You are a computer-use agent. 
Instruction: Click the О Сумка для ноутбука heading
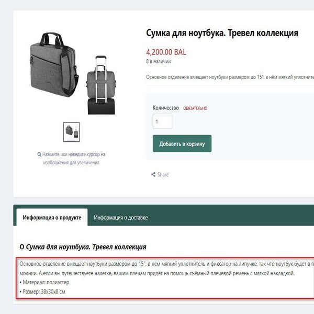[83, 246]
